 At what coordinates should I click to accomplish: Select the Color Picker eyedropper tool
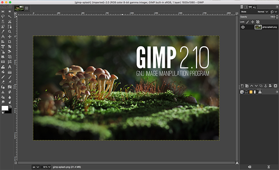(3, 31)
